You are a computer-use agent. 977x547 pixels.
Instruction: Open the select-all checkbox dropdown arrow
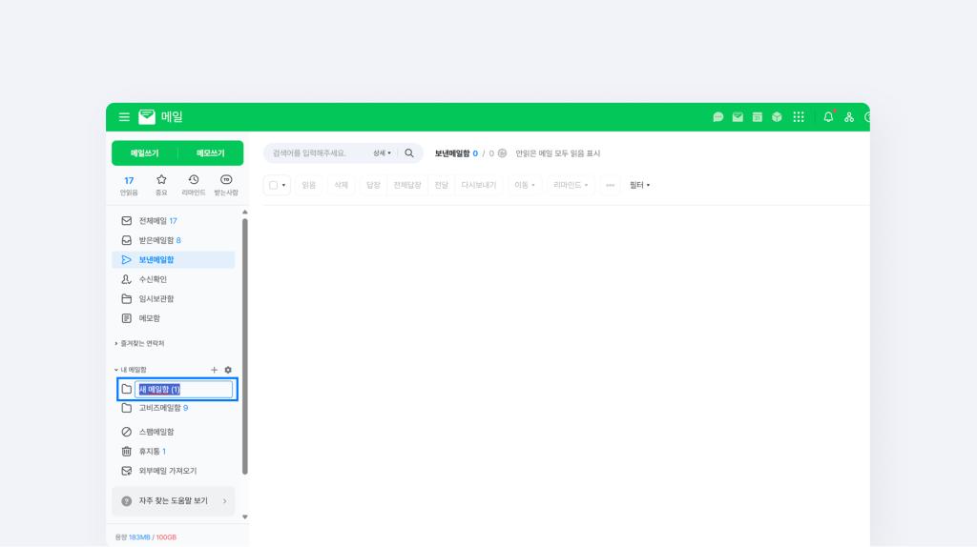tap(283, 185)
